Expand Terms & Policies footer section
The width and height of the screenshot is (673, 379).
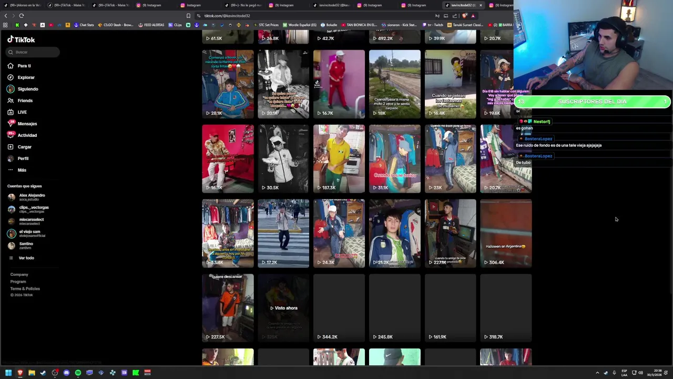(x=25, y=288)
